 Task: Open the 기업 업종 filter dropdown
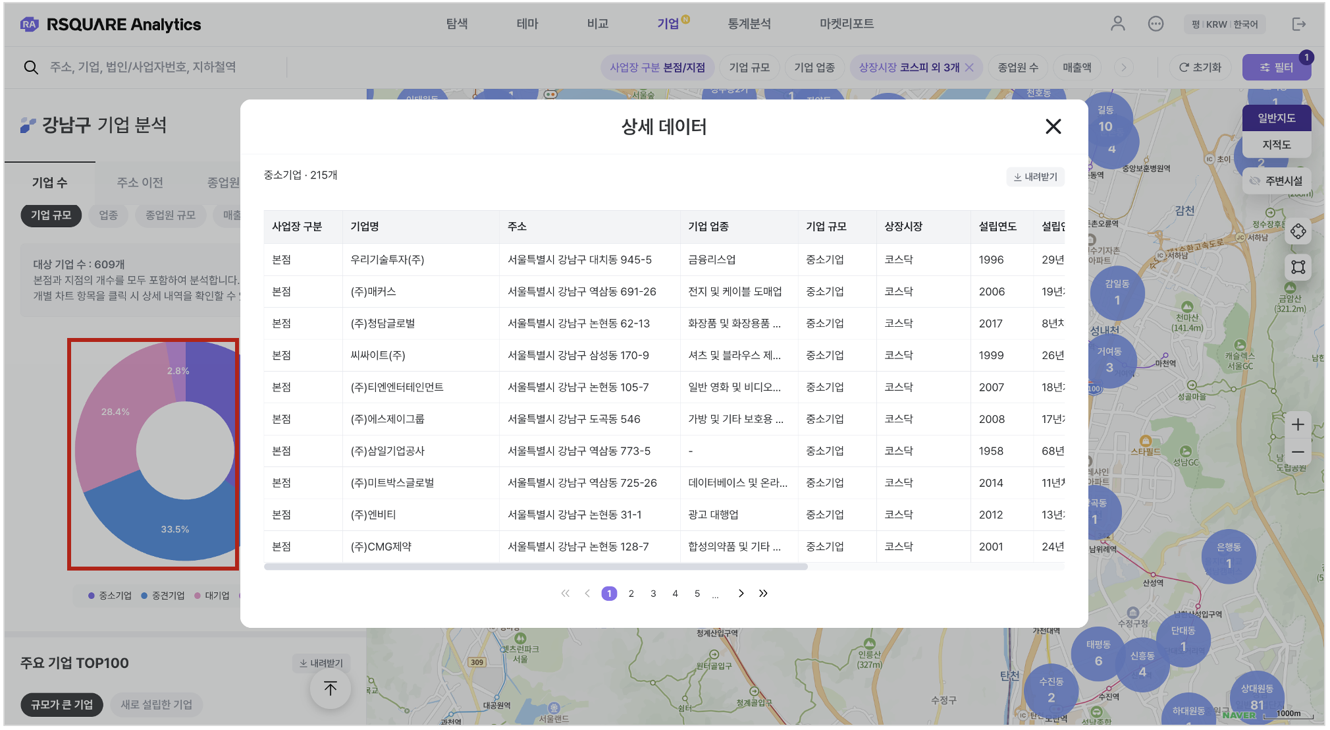coord(814,67)
